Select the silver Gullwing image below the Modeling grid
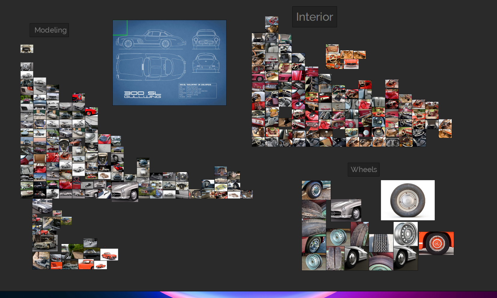This screenshot has width=497, height=298. 42,206
